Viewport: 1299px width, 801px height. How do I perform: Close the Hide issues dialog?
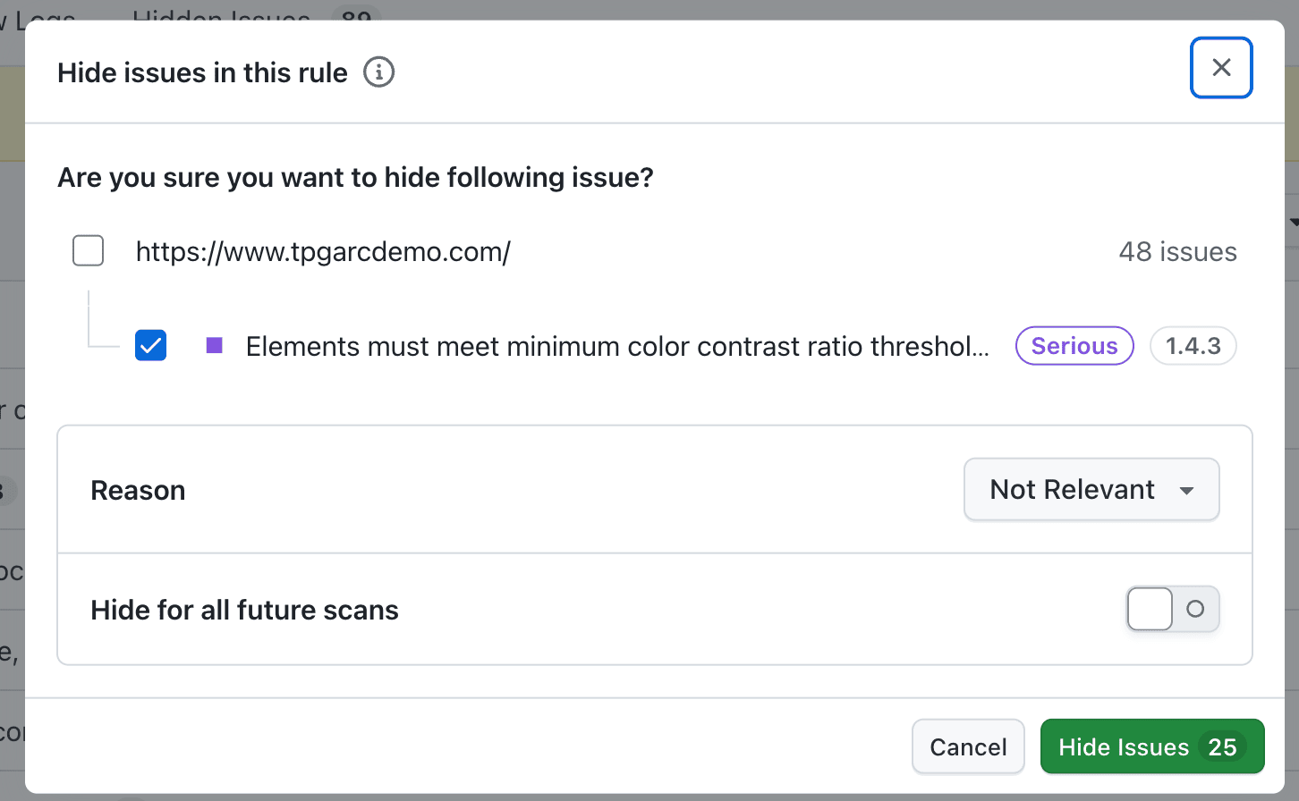1221,67
